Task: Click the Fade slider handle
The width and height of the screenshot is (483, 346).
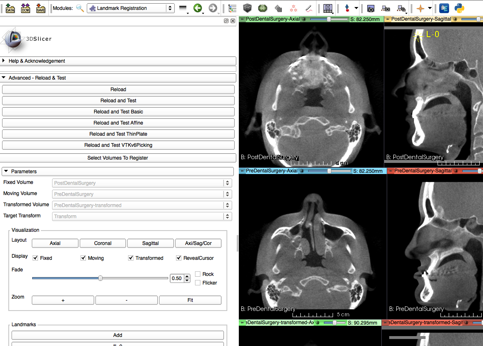Action: tap(100, 278)
